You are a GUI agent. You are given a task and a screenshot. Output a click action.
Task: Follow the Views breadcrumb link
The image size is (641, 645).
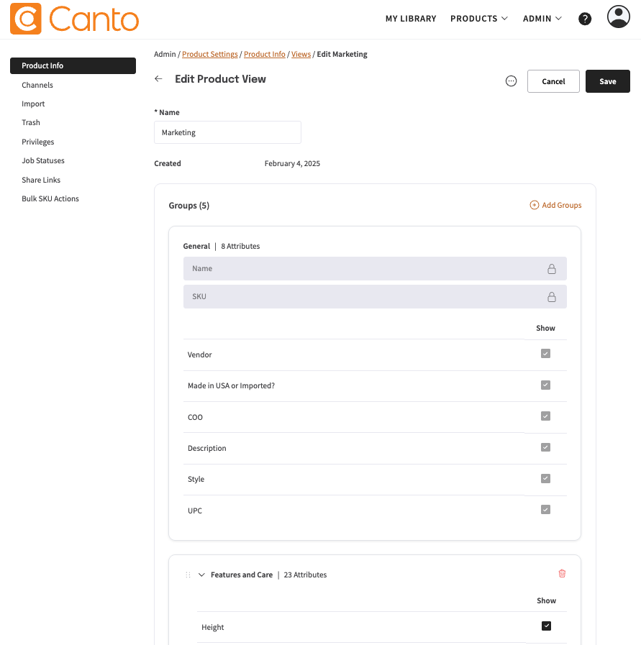tap(301, 55)
